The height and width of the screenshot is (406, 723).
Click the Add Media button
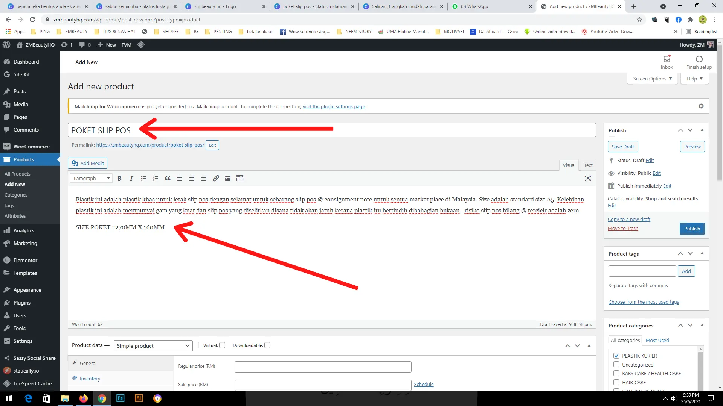87,163
